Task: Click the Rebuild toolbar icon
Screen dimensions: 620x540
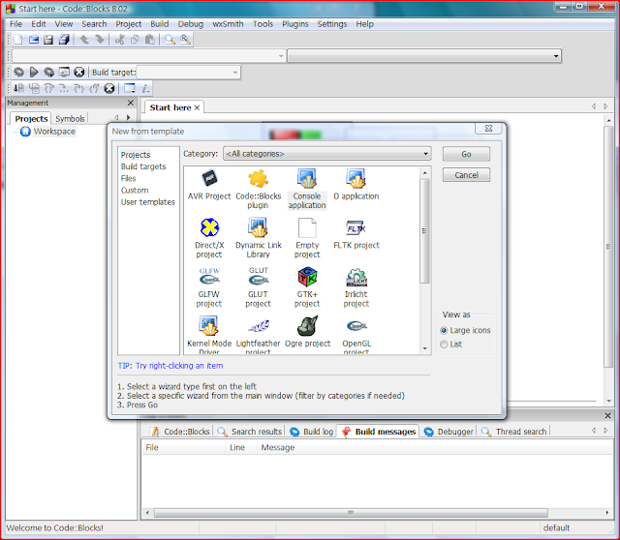Action: coord(64,73)
